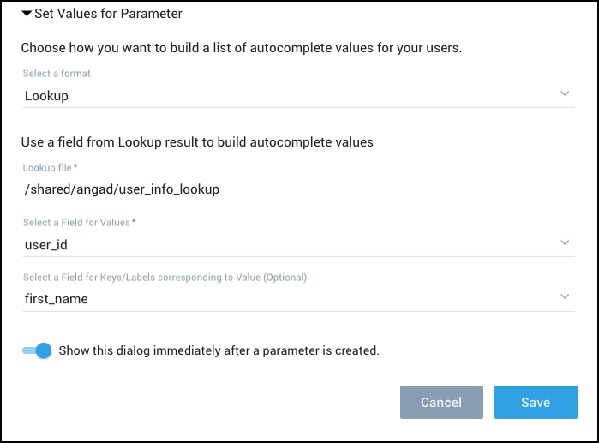Click the "Show this dialog immediately" label text
Screen dimensions: 599x443
pos(219,350)
